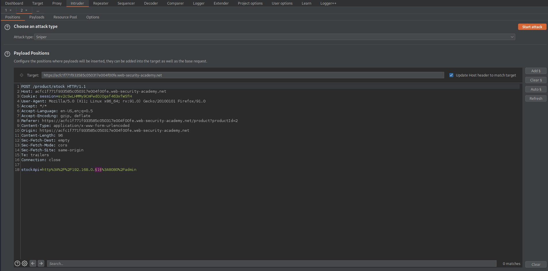548x271 pixels.
Task: Open search settings gear icon
Action: click(25, 263)
